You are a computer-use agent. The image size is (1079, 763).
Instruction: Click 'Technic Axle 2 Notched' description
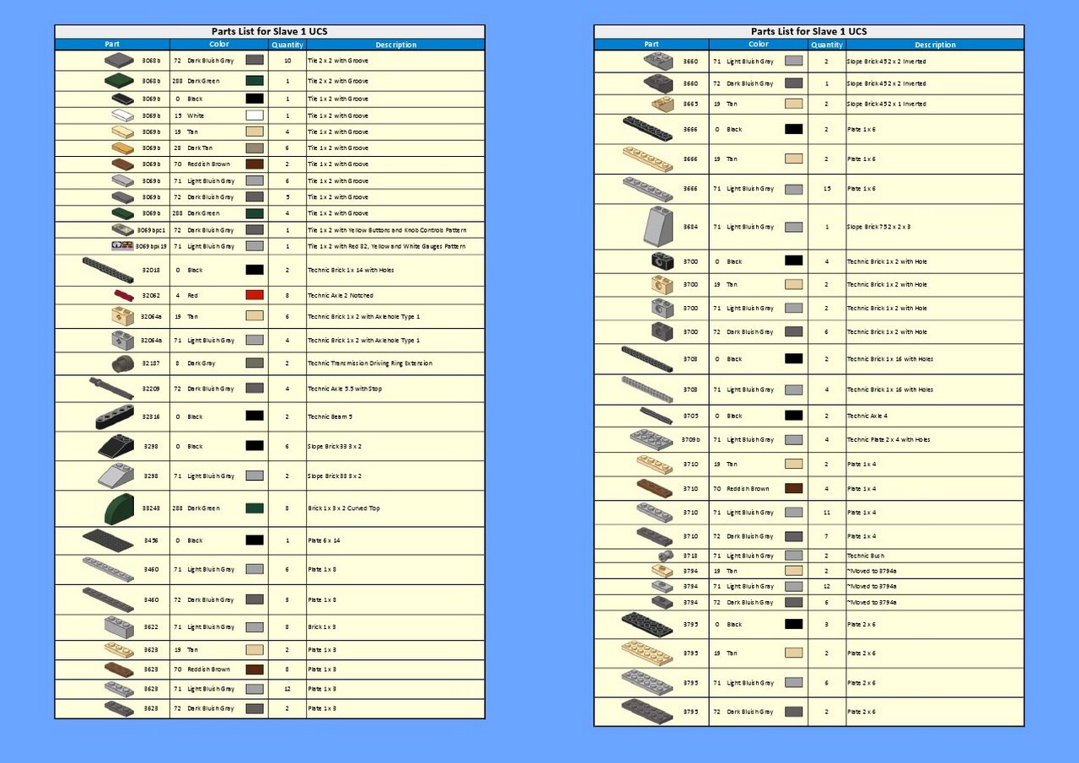pyautogui.click(x=341, y=296)
